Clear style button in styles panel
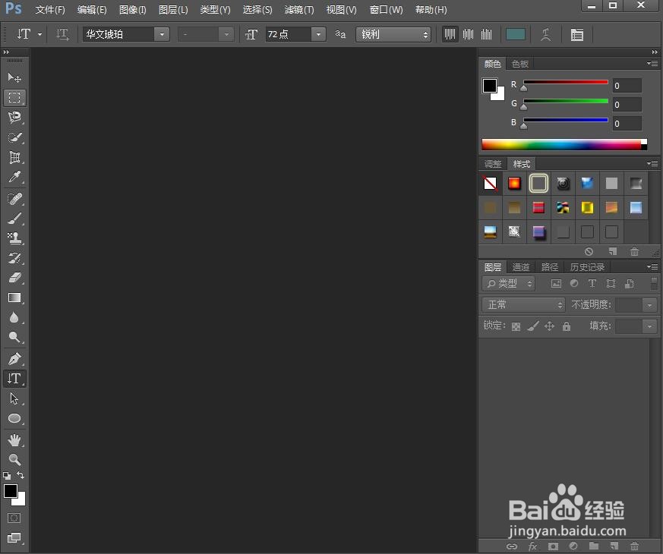 [589, 252]
